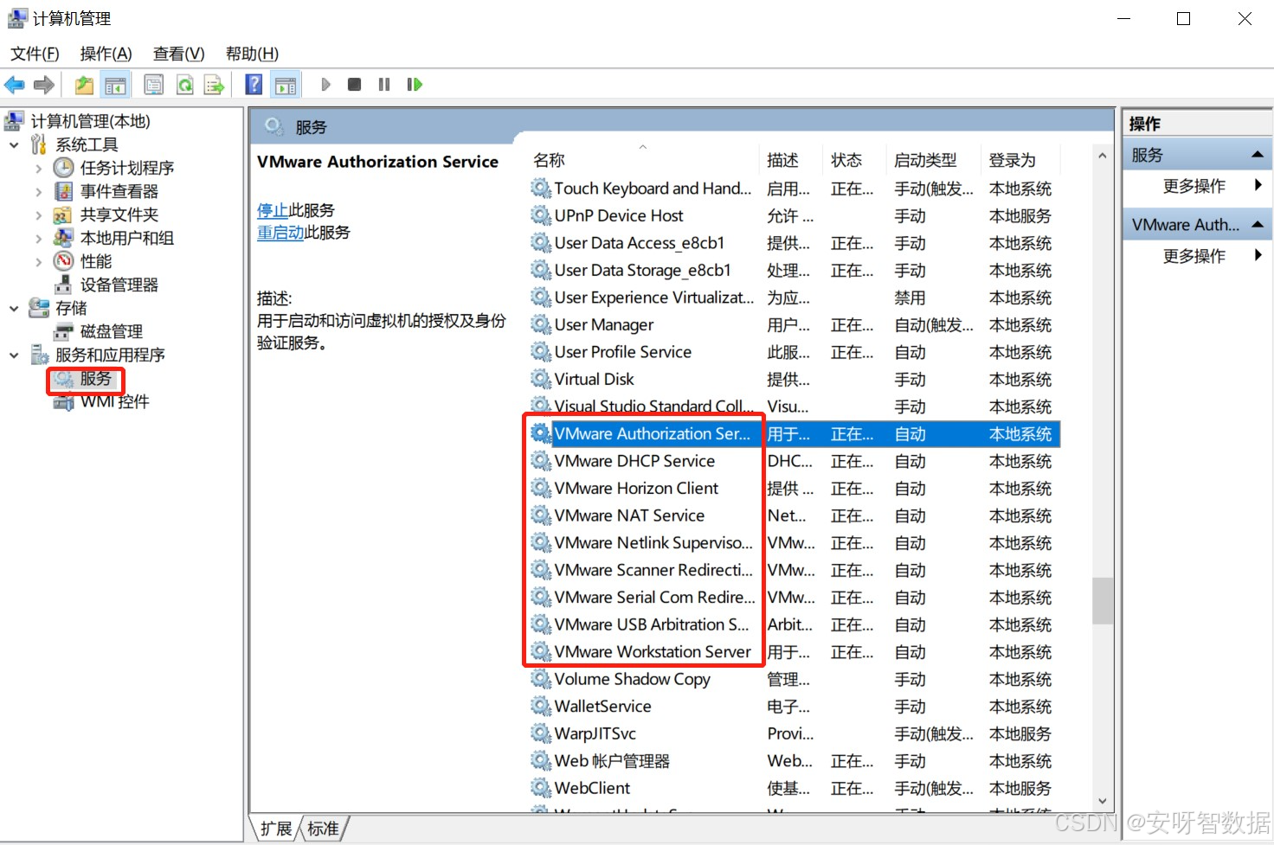Image resolution: width=1274 pixels, height=845 pixels.
Task: Switch to the 扩展 tab
Action: tap(276, 829)
